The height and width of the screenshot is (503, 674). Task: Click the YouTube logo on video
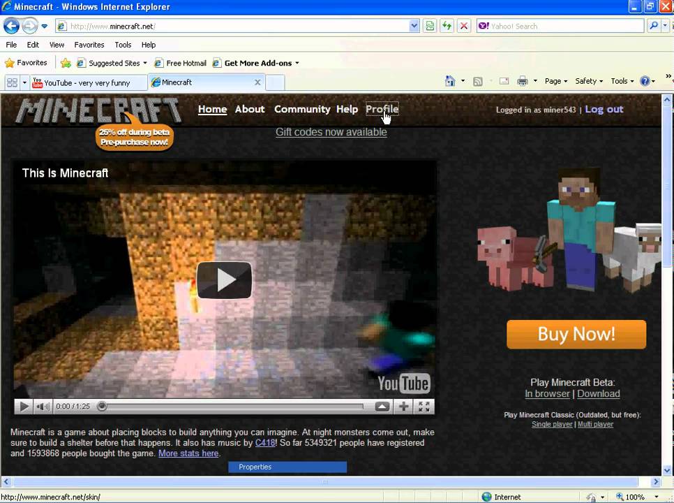click(403, 383)
